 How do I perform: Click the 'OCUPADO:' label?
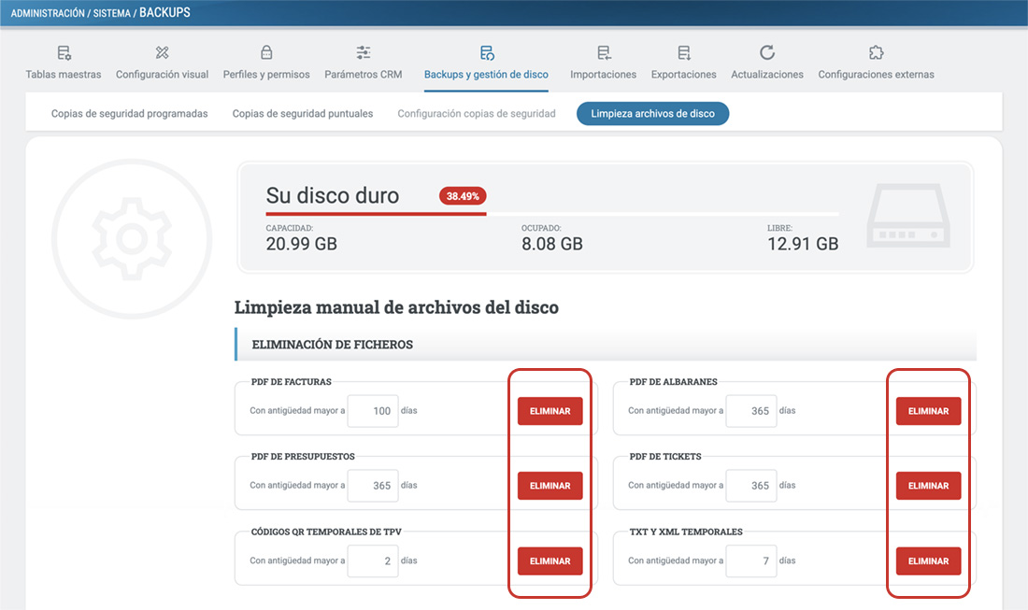pyautogui.click(x=541, y=228)
